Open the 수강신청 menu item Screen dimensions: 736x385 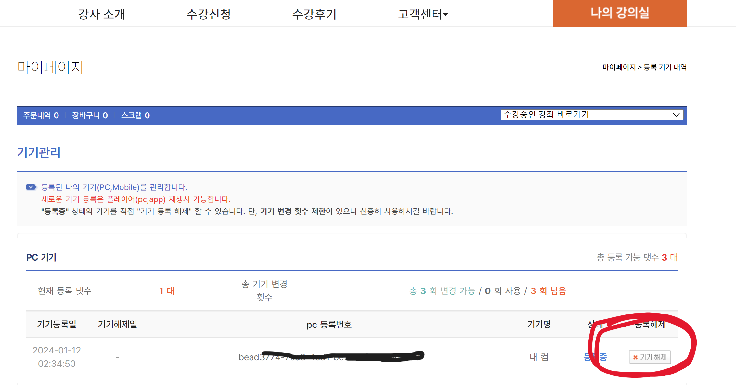[208, 14]
